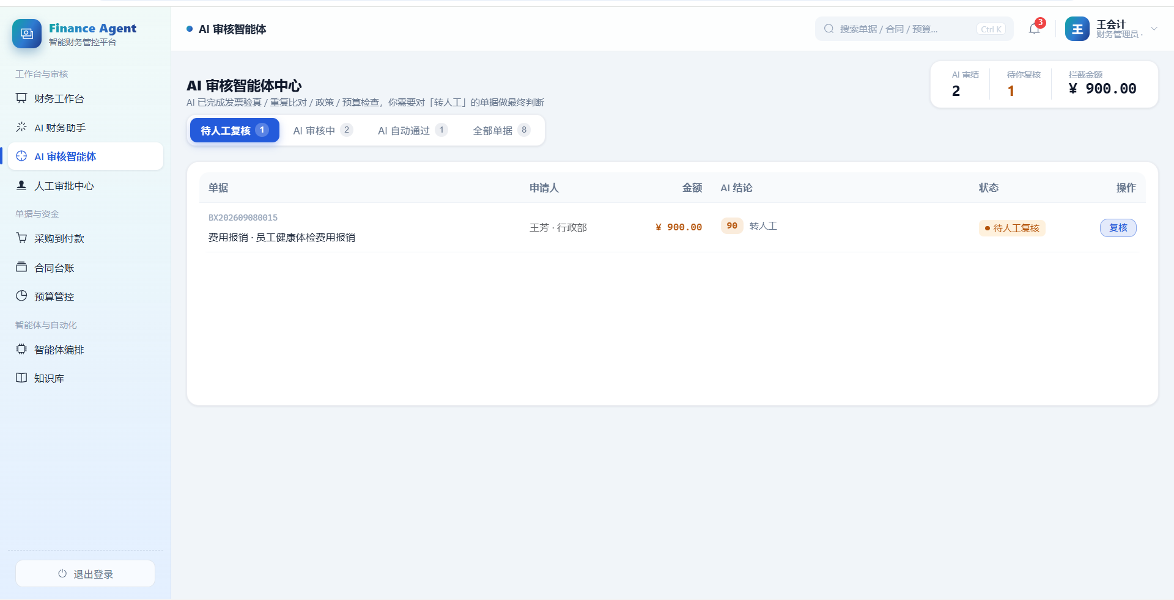Click the AI score 90 badge

pos(732,225)
